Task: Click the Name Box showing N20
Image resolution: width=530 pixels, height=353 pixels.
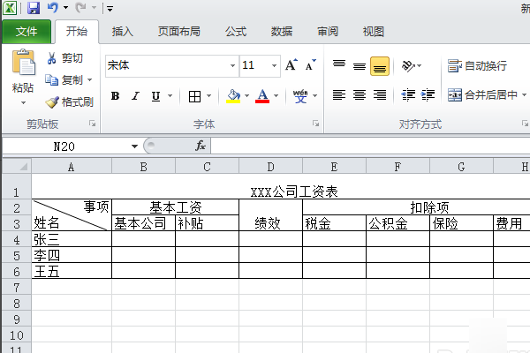Action: pyautogui.click(x=64, y=146)
